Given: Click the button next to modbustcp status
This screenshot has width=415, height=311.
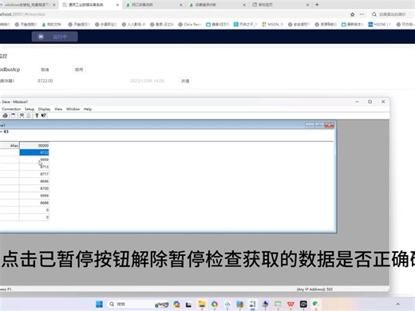Looking at the screenshot, I should click(79, 69).
